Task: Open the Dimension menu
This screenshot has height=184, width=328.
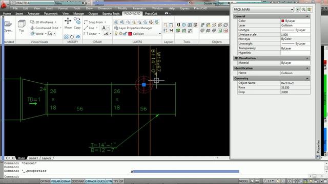Action: click(x=105, y=8)
